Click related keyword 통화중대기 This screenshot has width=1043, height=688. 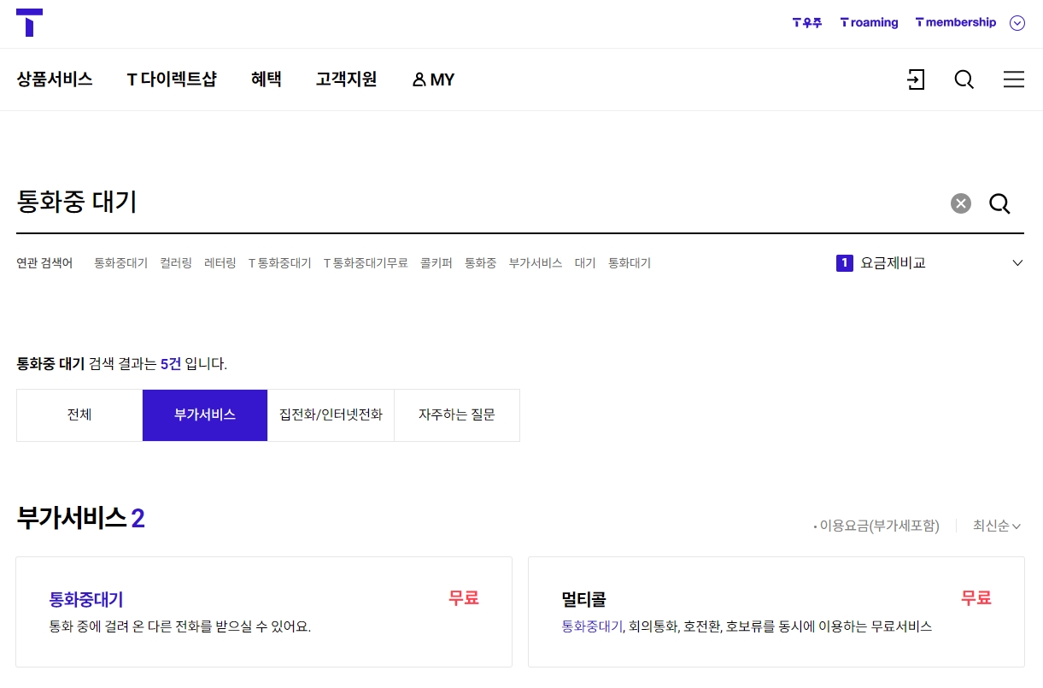coord(120,263)
